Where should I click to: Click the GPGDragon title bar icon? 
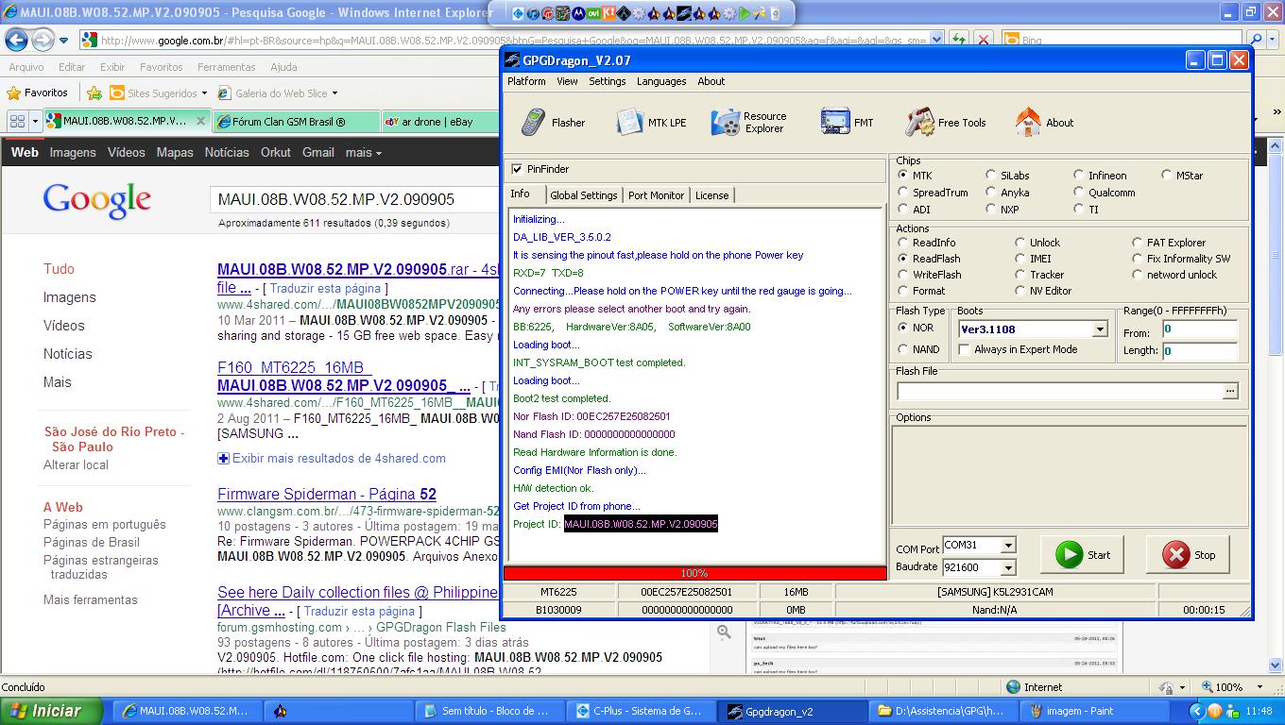click(513, 60)
